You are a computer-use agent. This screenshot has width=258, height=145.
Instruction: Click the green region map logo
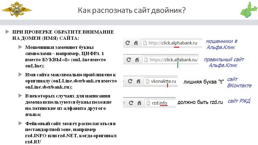click(248, 10)
